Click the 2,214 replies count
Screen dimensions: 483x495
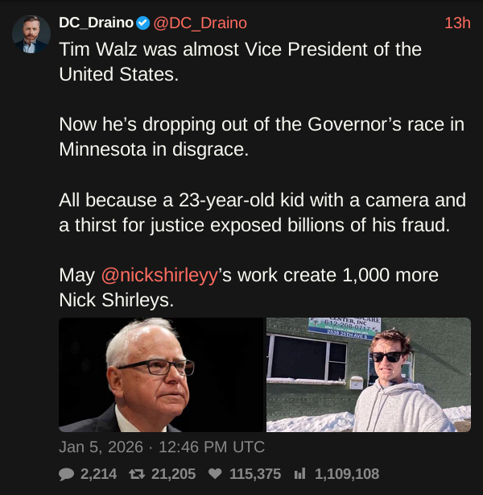pos(99,474)
